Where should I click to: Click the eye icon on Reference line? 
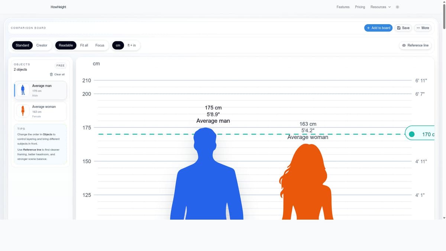404,45
